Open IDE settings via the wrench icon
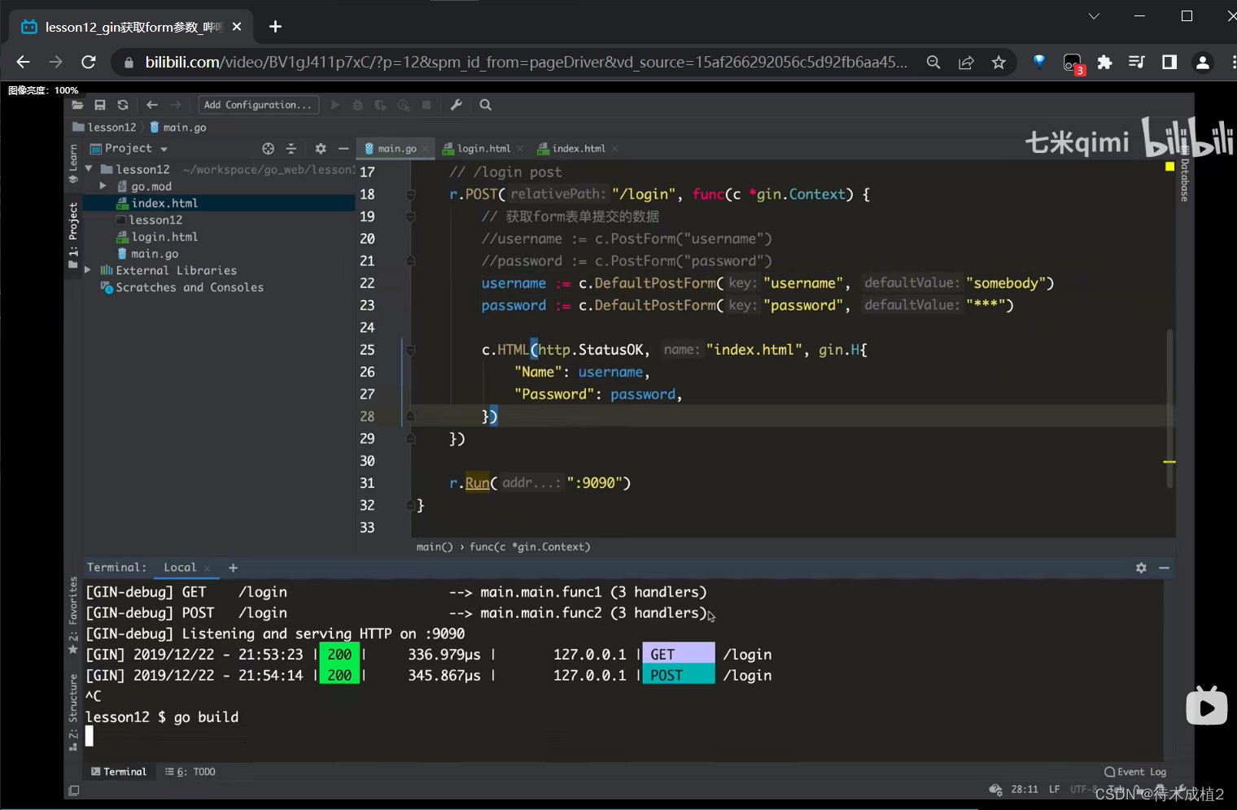The image size is (1237, 810). (456, 105)
